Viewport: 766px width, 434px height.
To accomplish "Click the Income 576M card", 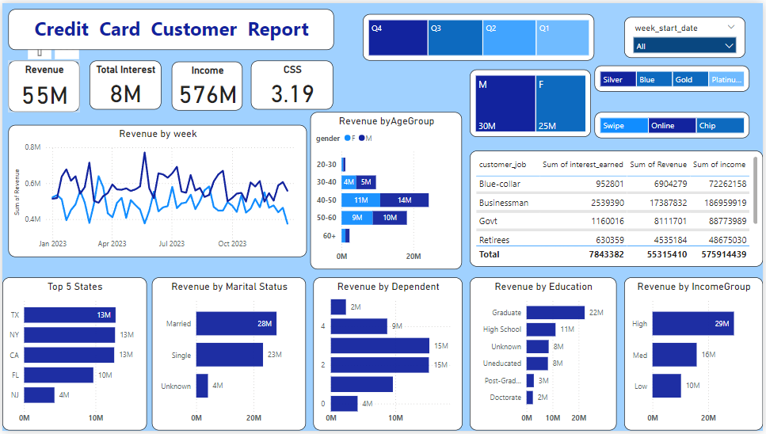I will click(207, 86).
